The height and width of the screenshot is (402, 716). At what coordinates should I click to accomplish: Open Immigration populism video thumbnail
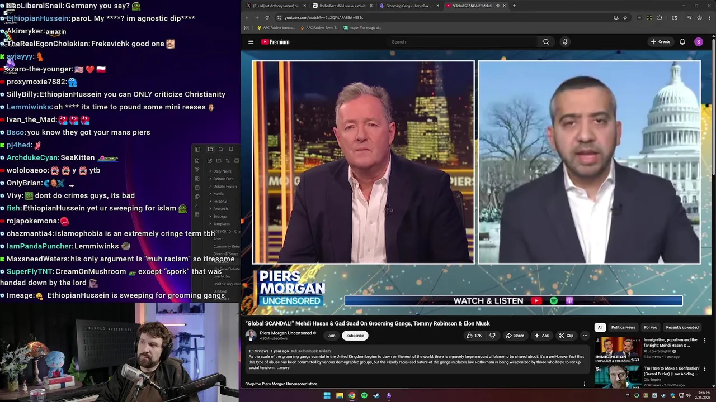[618, 349]
